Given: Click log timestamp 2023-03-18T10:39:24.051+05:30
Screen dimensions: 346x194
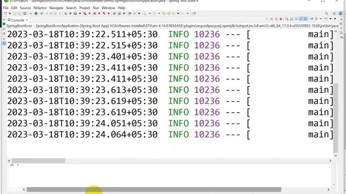Looking at the screenshot, I should [x=82, y=123].
